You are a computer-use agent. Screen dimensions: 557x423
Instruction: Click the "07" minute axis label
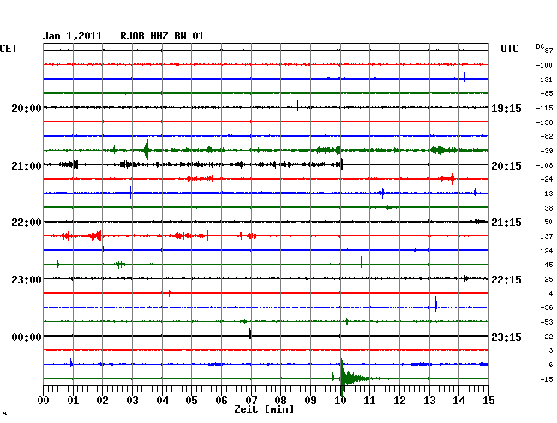click(251, 401)
